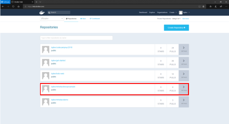Screen dimensions: 229x124
Task: Open the lqdev/todo-web repository link
Action: pyautogui.click(x=57, y=74)
